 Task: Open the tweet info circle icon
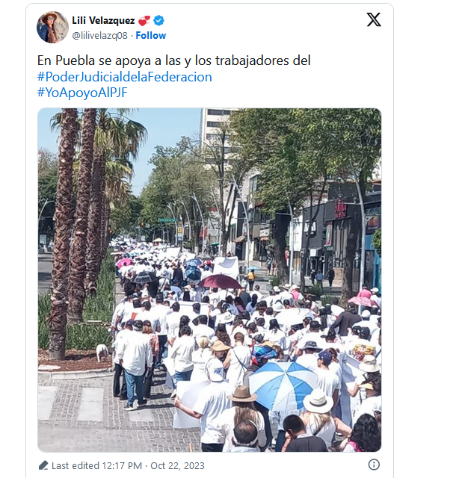pyautogui.click(x=374, y=465)
